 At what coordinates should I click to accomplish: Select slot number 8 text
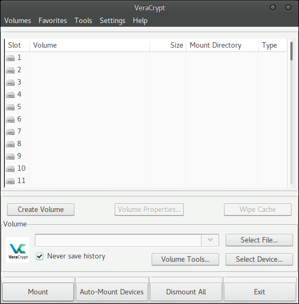[x=19, y=143]
